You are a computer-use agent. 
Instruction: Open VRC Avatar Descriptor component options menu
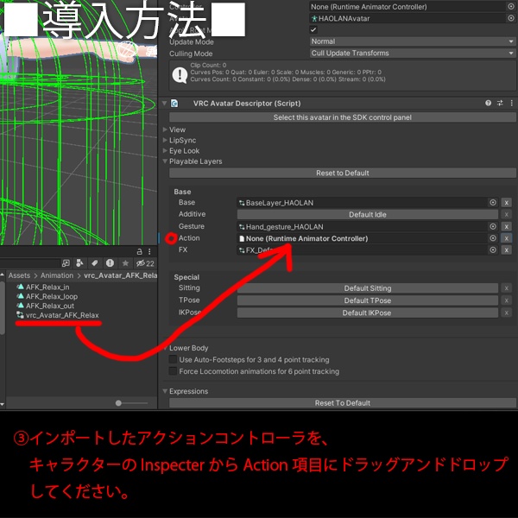511,103
